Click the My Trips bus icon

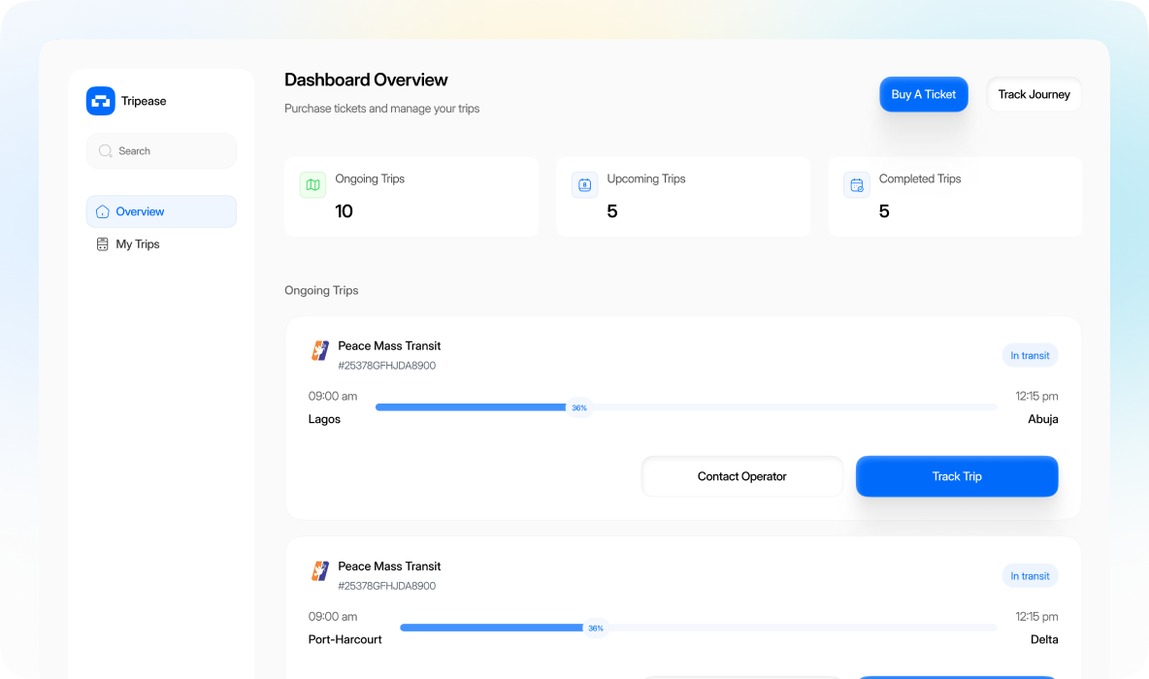click(x=103, y=244)
